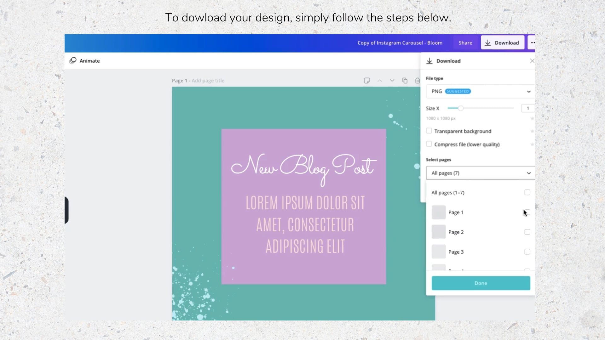The width and height of the screenshot is (605, 340).
Task: Click the Download button in the top bar
Action: [503, 42]
